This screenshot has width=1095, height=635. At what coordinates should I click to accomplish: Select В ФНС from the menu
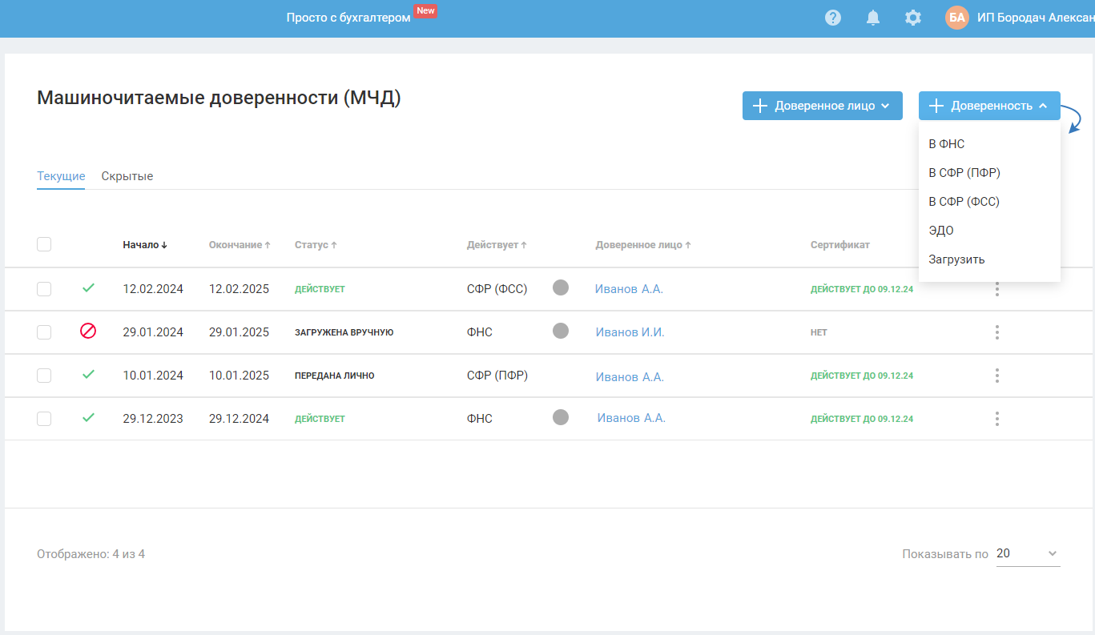(947, 144)
